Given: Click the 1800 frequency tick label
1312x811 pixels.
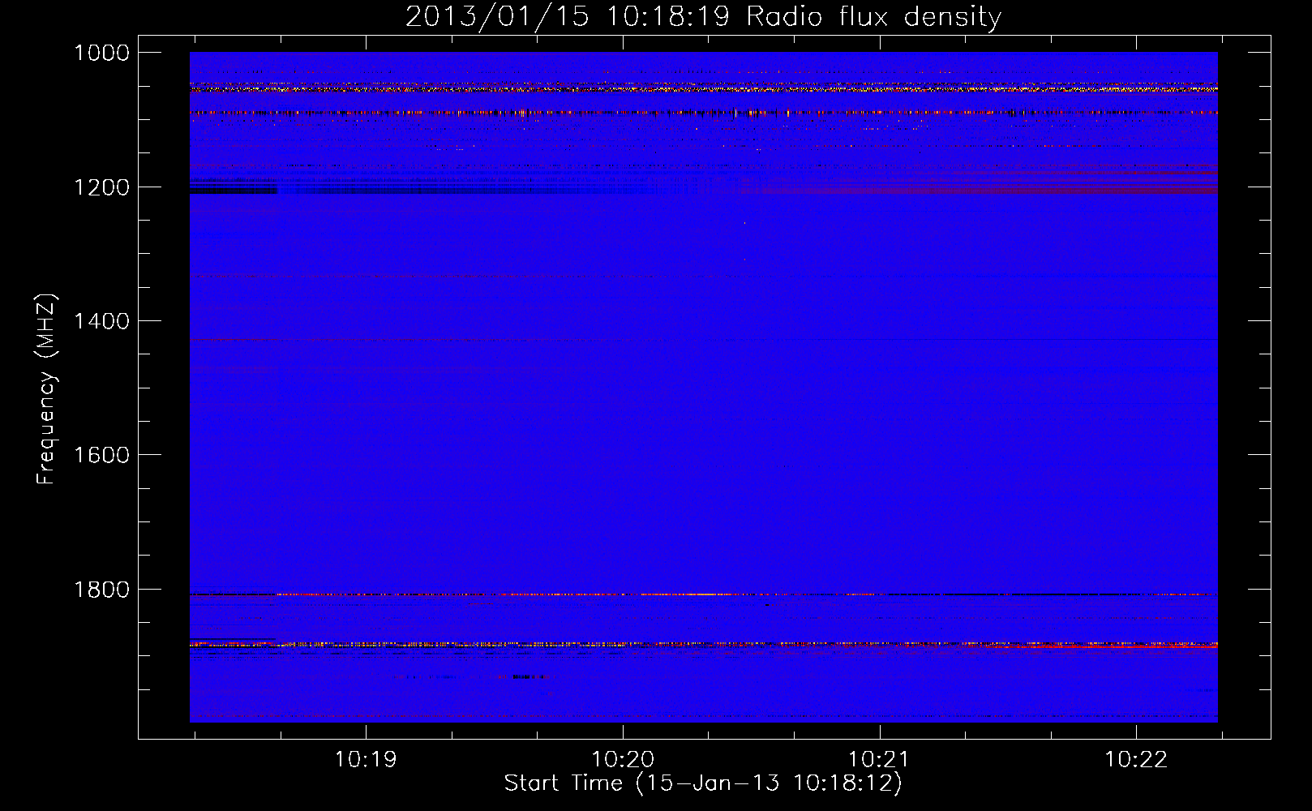Looking at the screenshot, I should pyautogui.click(x=101, y=590).
